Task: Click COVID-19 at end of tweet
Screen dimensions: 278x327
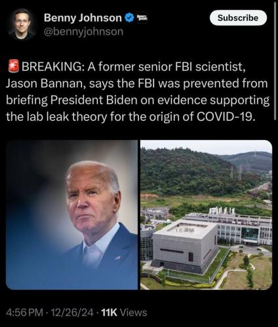Action: [226, 117]
